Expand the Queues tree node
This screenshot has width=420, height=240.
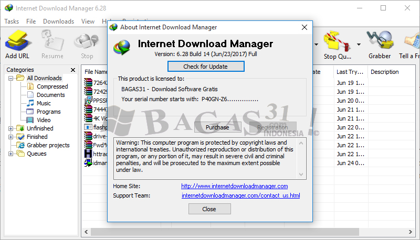tap(10, 154)
